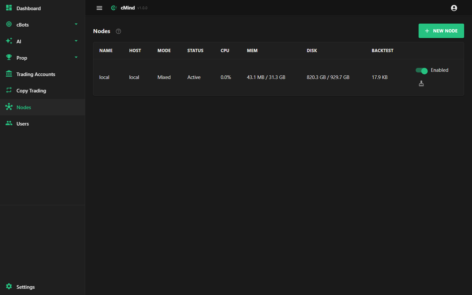Image resolution: width=472 pixels, height=295 pixels.
Task: Click the Dashboard grid icon
Action: [9, 8]
